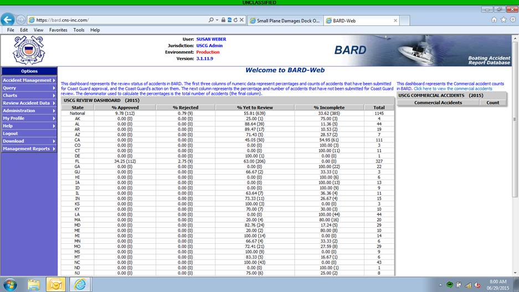Click the Windows Start button
The image size is (519, 292).
(10, 284)
